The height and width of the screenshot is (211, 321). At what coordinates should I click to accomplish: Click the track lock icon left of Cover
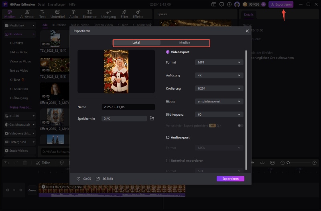8,190
